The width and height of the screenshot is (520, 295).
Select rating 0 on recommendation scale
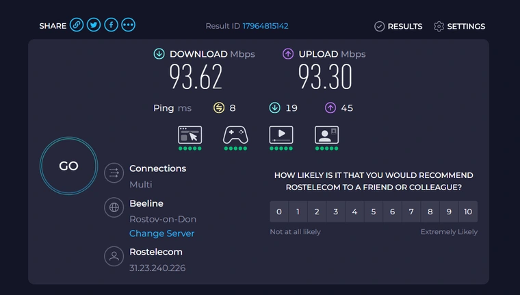279,211
